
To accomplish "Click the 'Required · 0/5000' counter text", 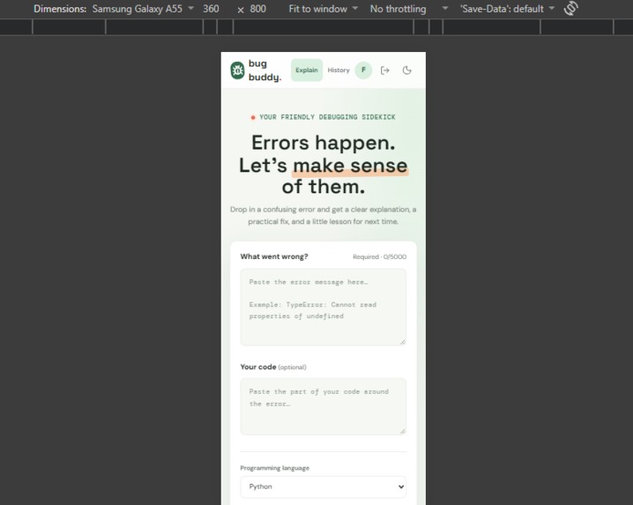I will pos(379,256).
